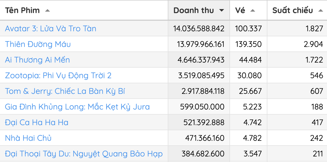The height and width of the screenshot is (162, 327).
Task: Select the revenue value 14.036.588.842 cell
Action: pos(199,29)
